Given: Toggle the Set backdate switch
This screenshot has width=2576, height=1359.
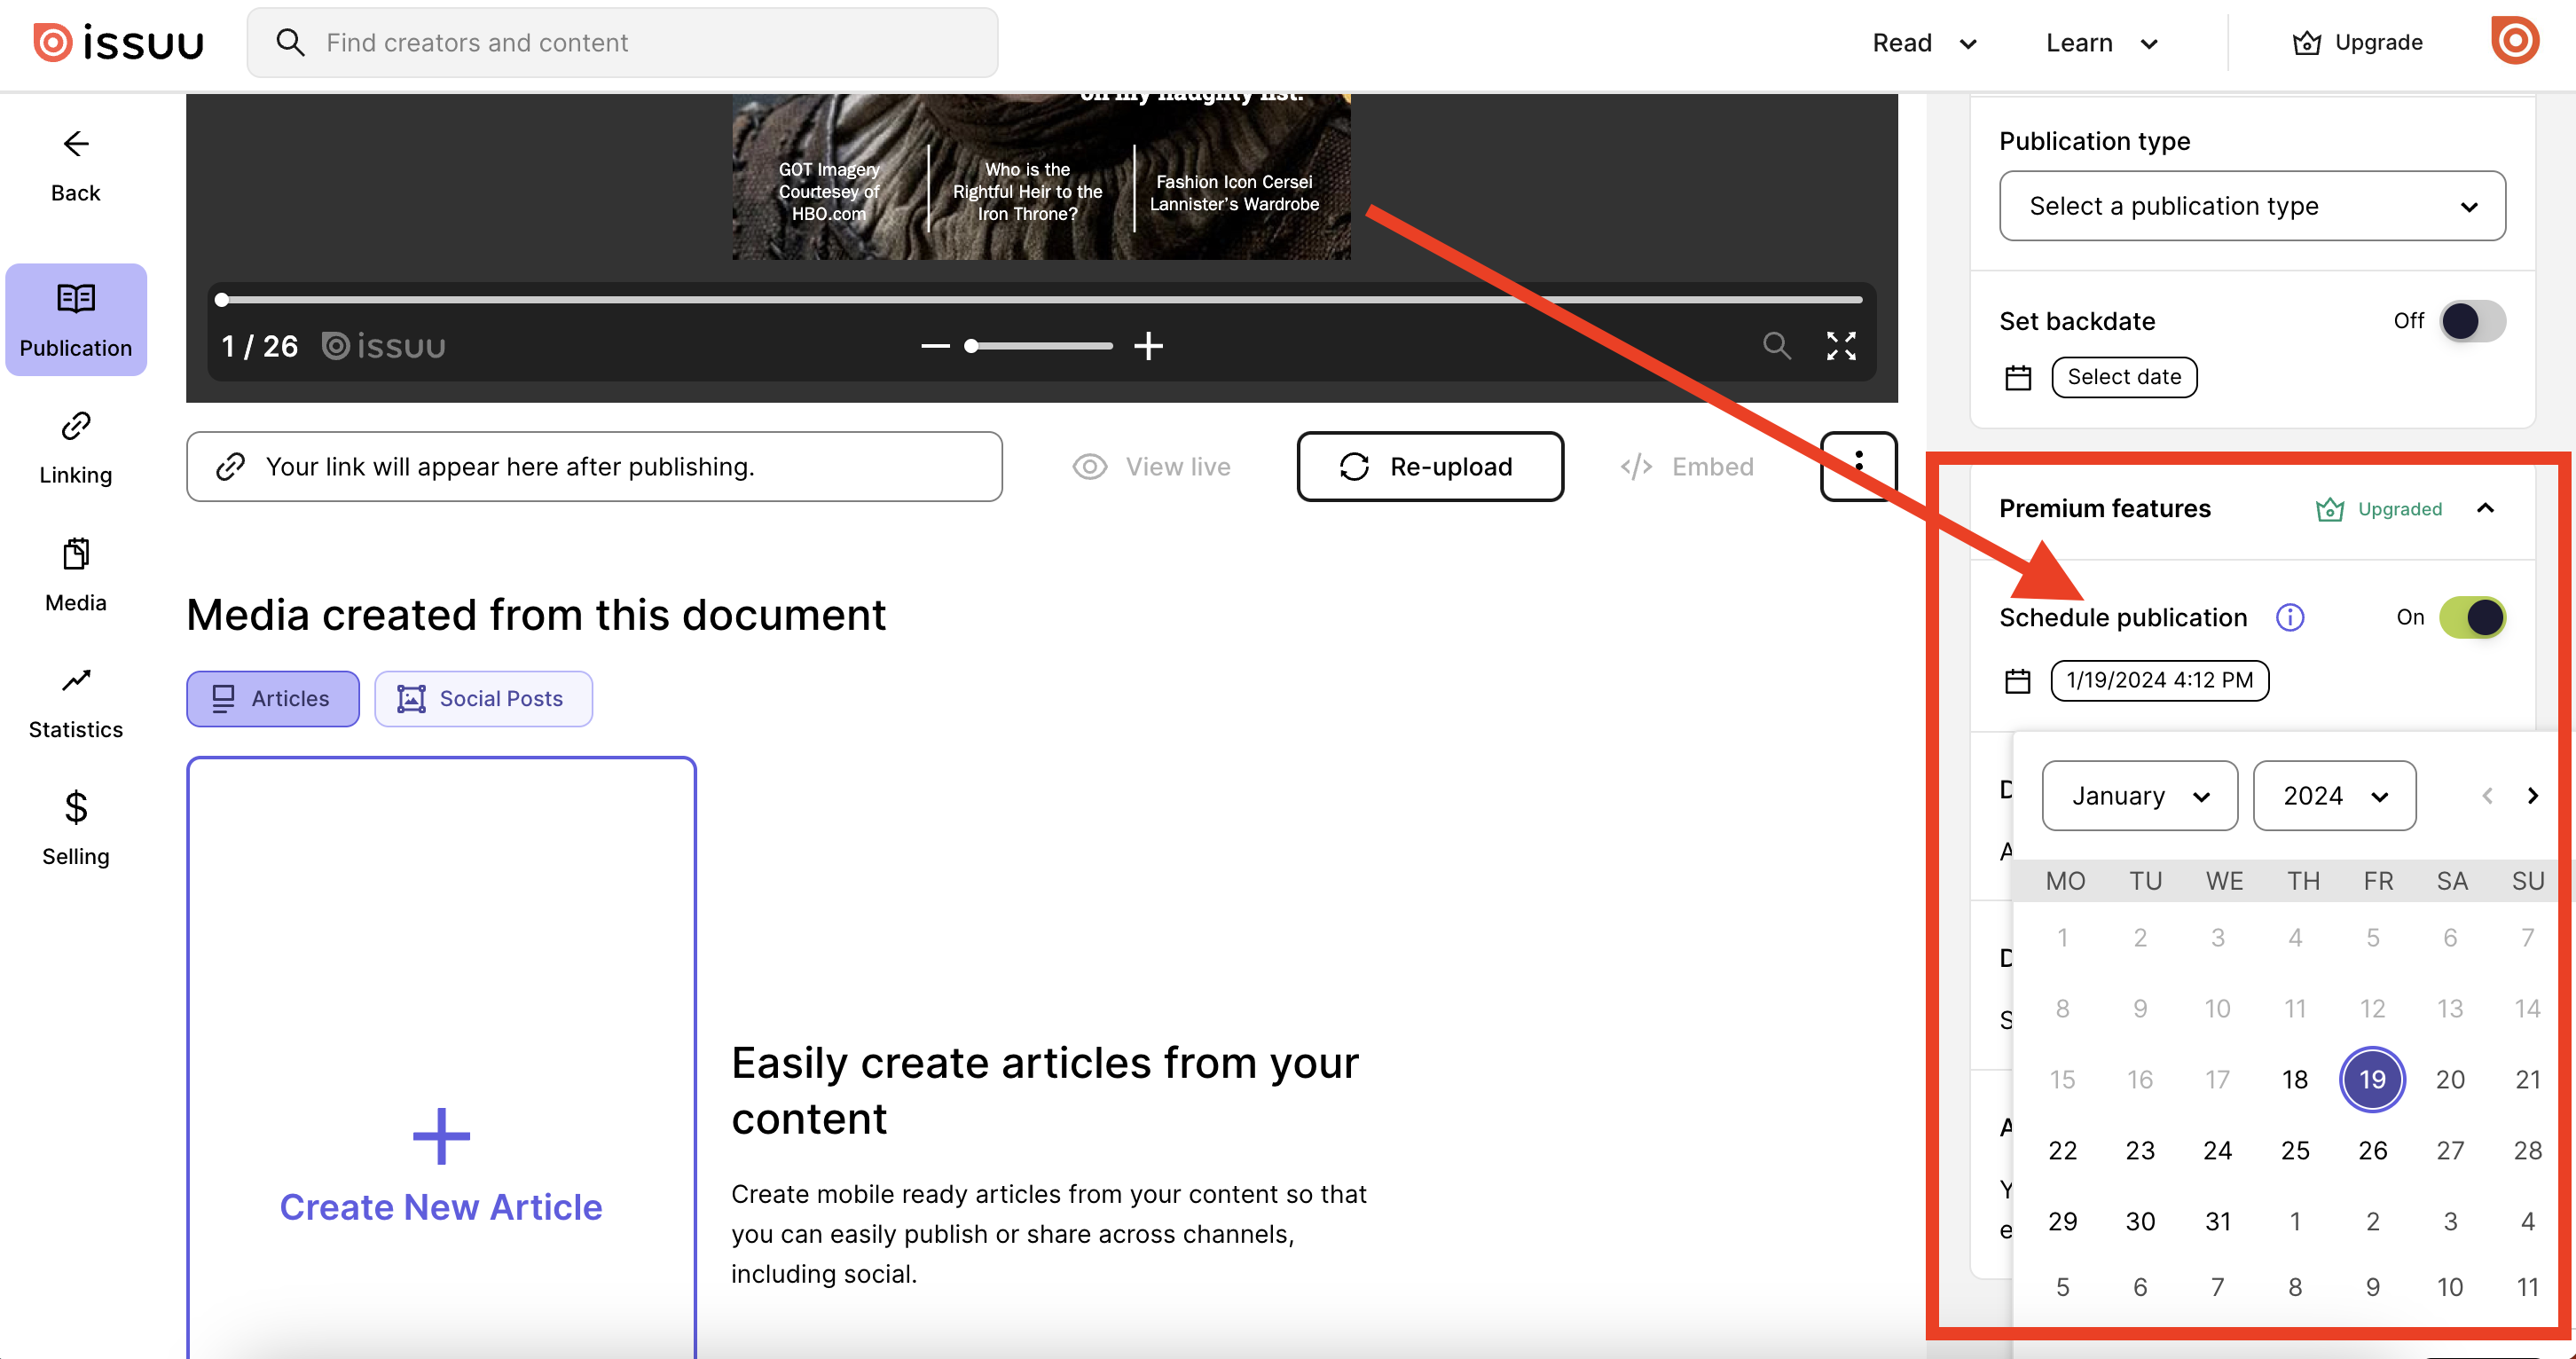Looking at the screenshot, I should tap(2472, 321).
